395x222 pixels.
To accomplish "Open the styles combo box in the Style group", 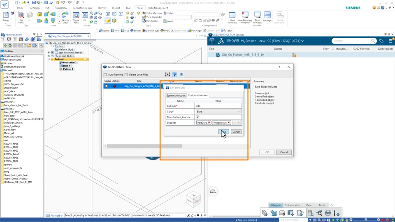I will [x=177, y=17].
